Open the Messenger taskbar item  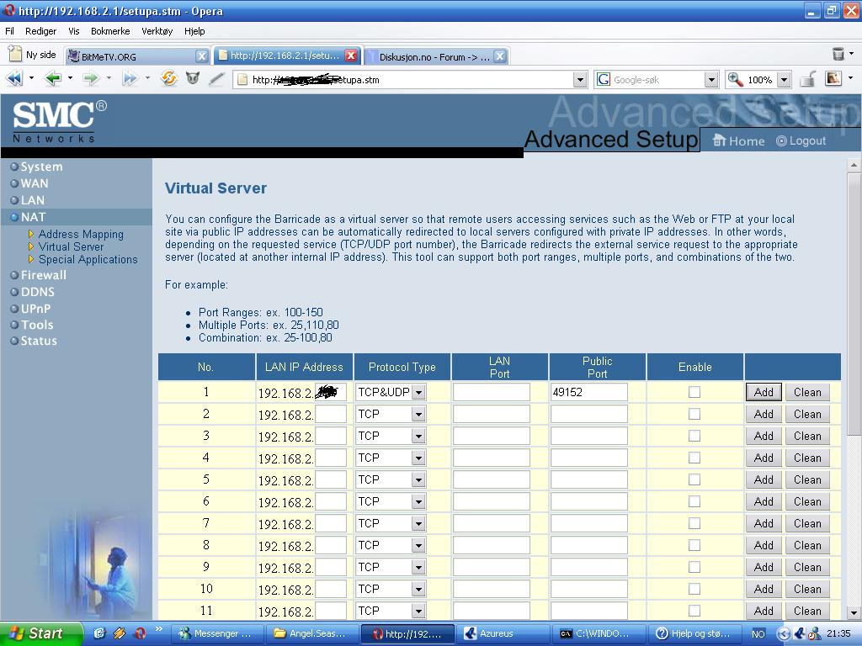218,633
